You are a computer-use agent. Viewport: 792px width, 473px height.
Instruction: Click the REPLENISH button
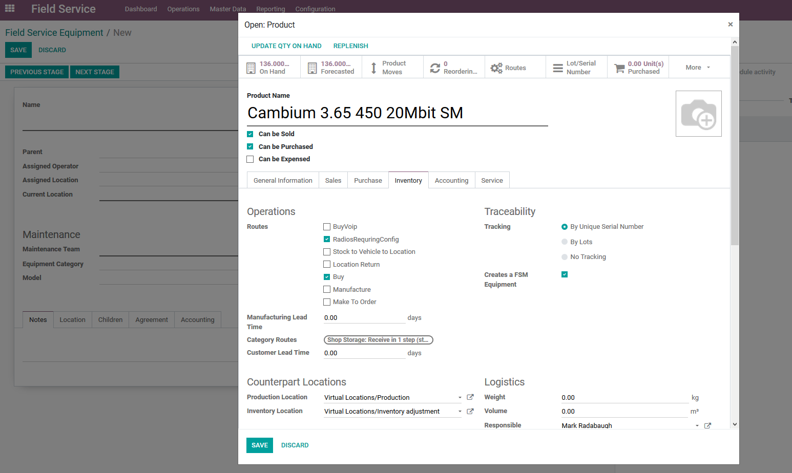click(x=350, y=46)
